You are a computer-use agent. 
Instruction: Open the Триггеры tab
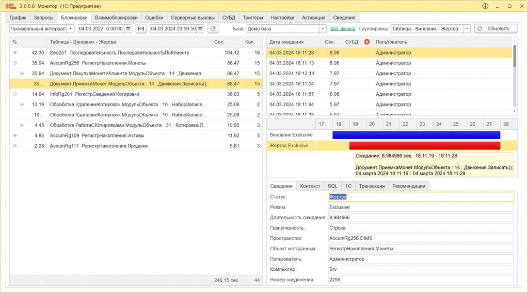click(253, 18)
